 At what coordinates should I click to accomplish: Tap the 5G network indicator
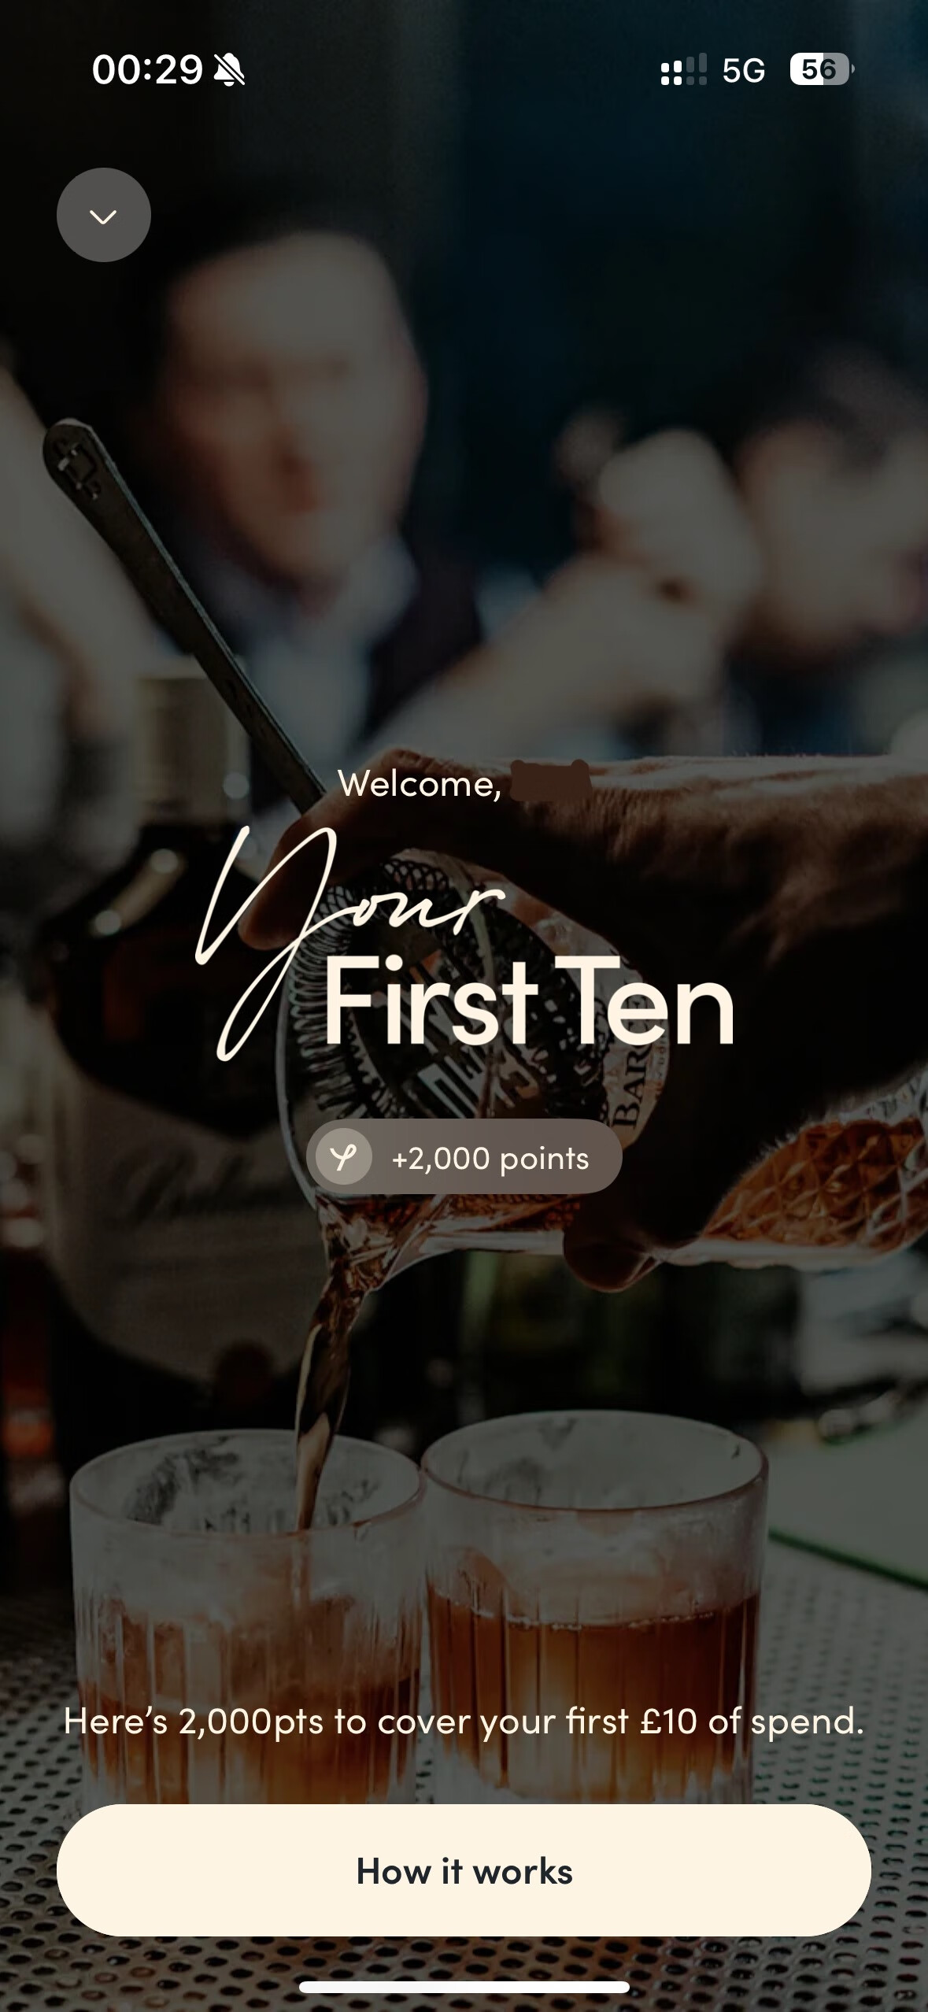(x=743, y=71)
